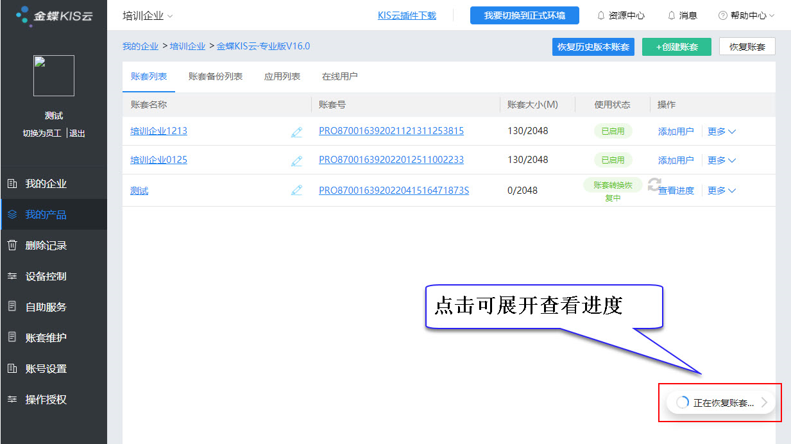Click the KIS云插件下载 link
791x444 pixels.
tap(407, 15)
